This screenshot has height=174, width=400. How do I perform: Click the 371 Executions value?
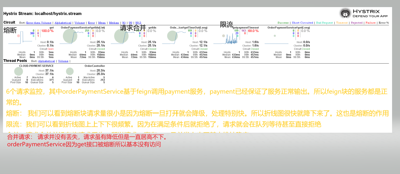pyautogui.click(x=51, y=80)
